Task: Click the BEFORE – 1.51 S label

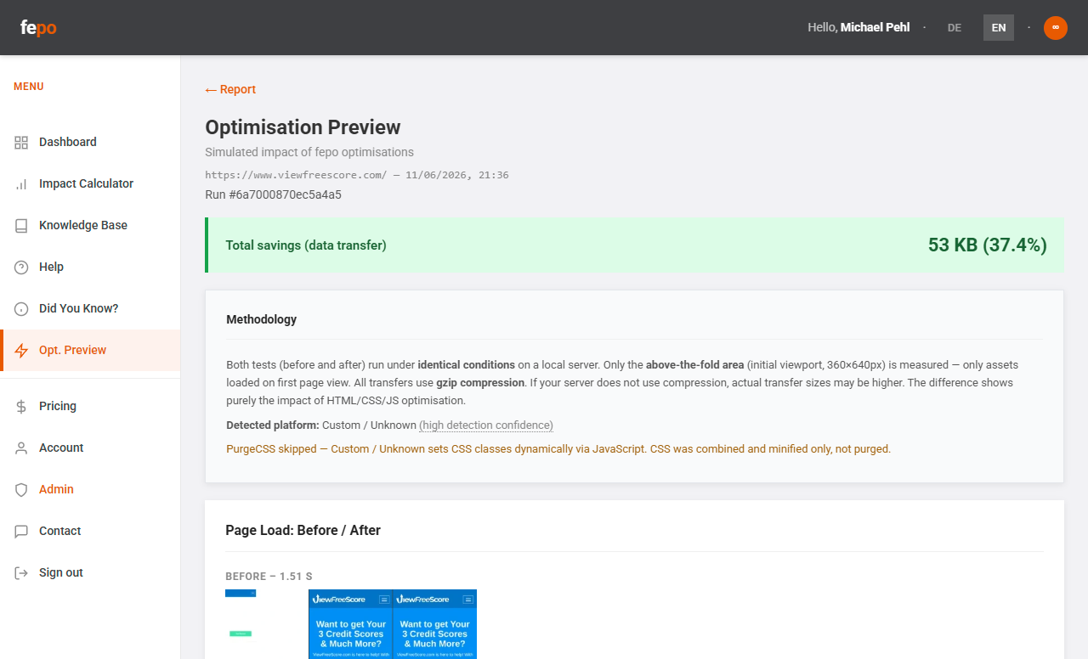Action: (x=269, y=577)
